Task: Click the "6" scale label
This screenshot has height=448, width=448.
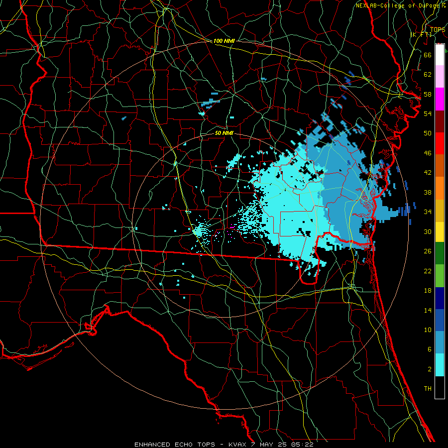Action: click(429, 349)
